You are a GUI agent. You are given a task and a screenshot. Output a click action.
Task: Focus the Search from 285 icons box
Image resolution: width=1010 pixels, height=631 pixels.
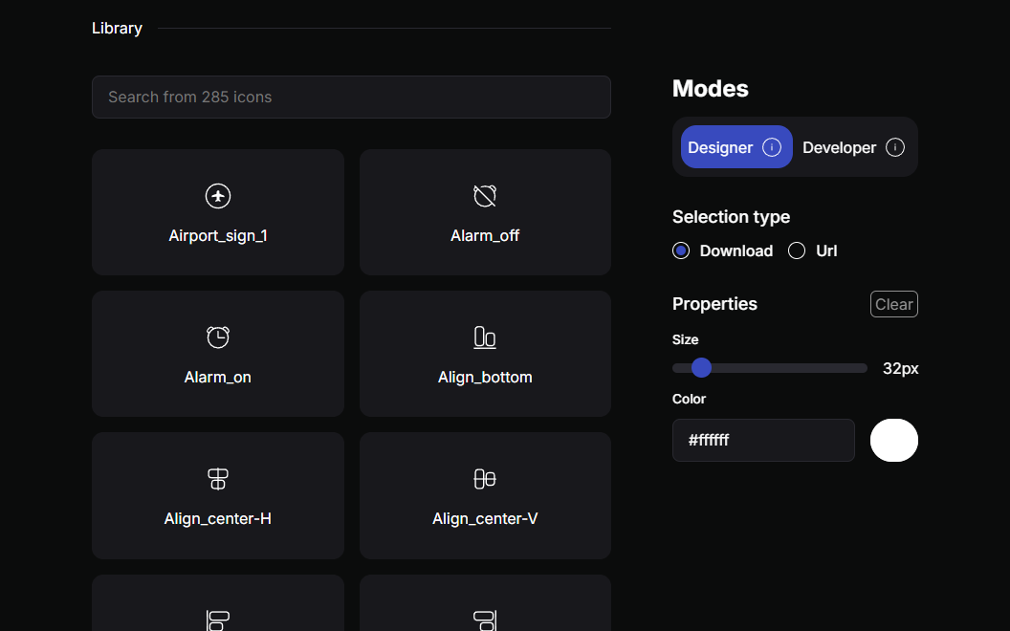pos(351,98)
